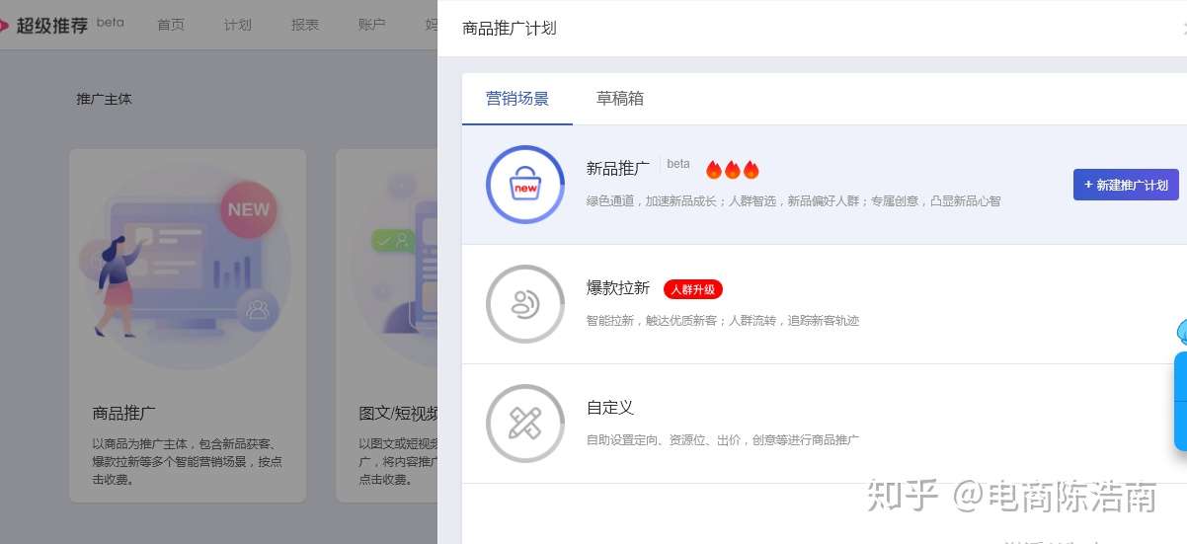
Task: Select the 自定义 scenario title
Action: tap(610, 408)
